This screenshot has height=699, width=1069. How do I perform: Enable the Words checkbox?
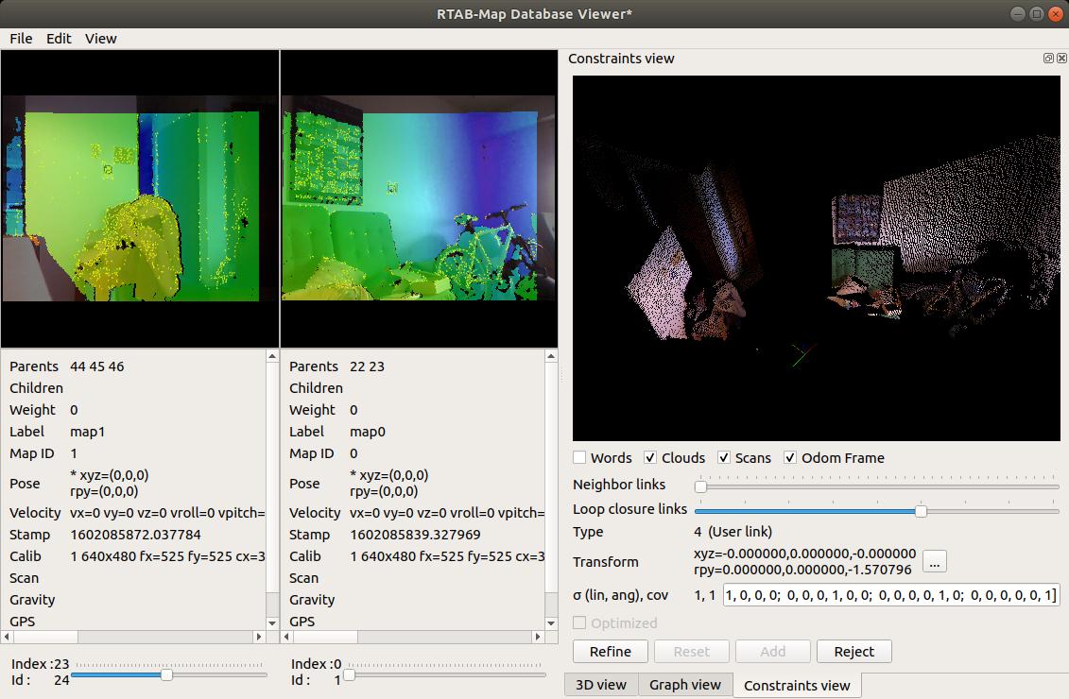pos(580,458)
